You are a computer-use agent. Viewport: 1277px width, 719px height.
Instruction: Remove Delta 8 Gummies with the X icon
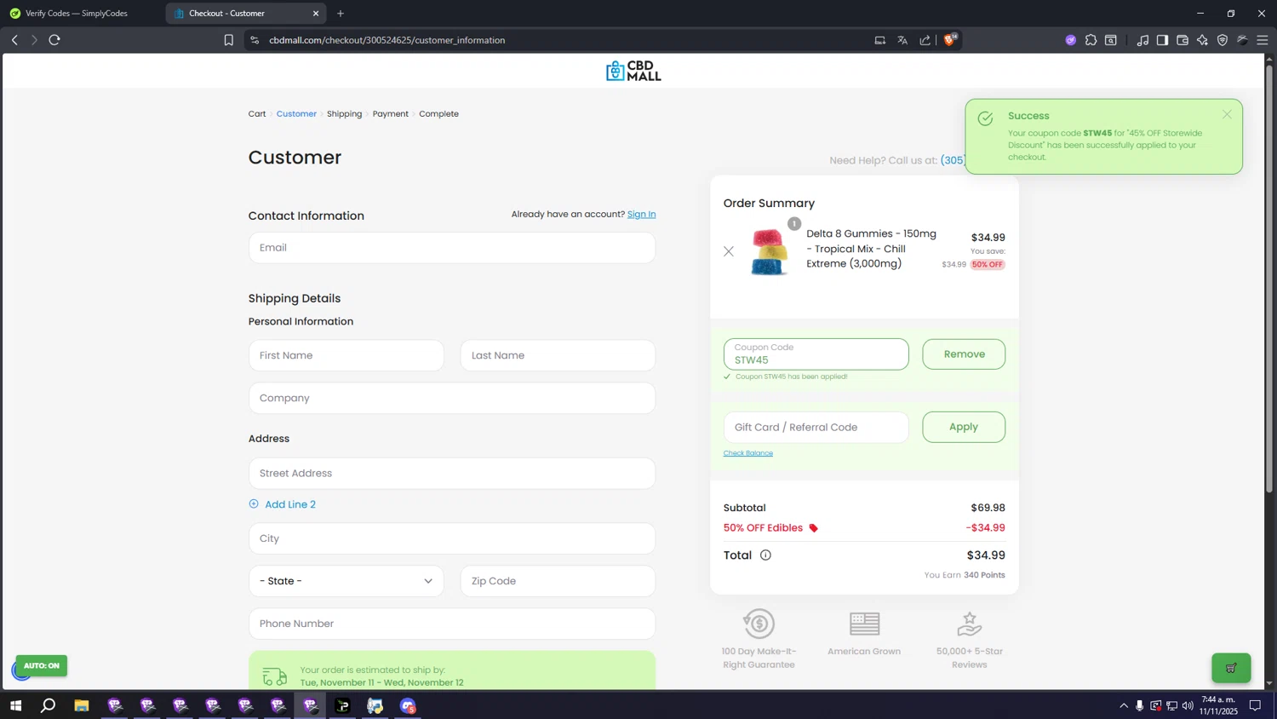click(x=729, y=251)
